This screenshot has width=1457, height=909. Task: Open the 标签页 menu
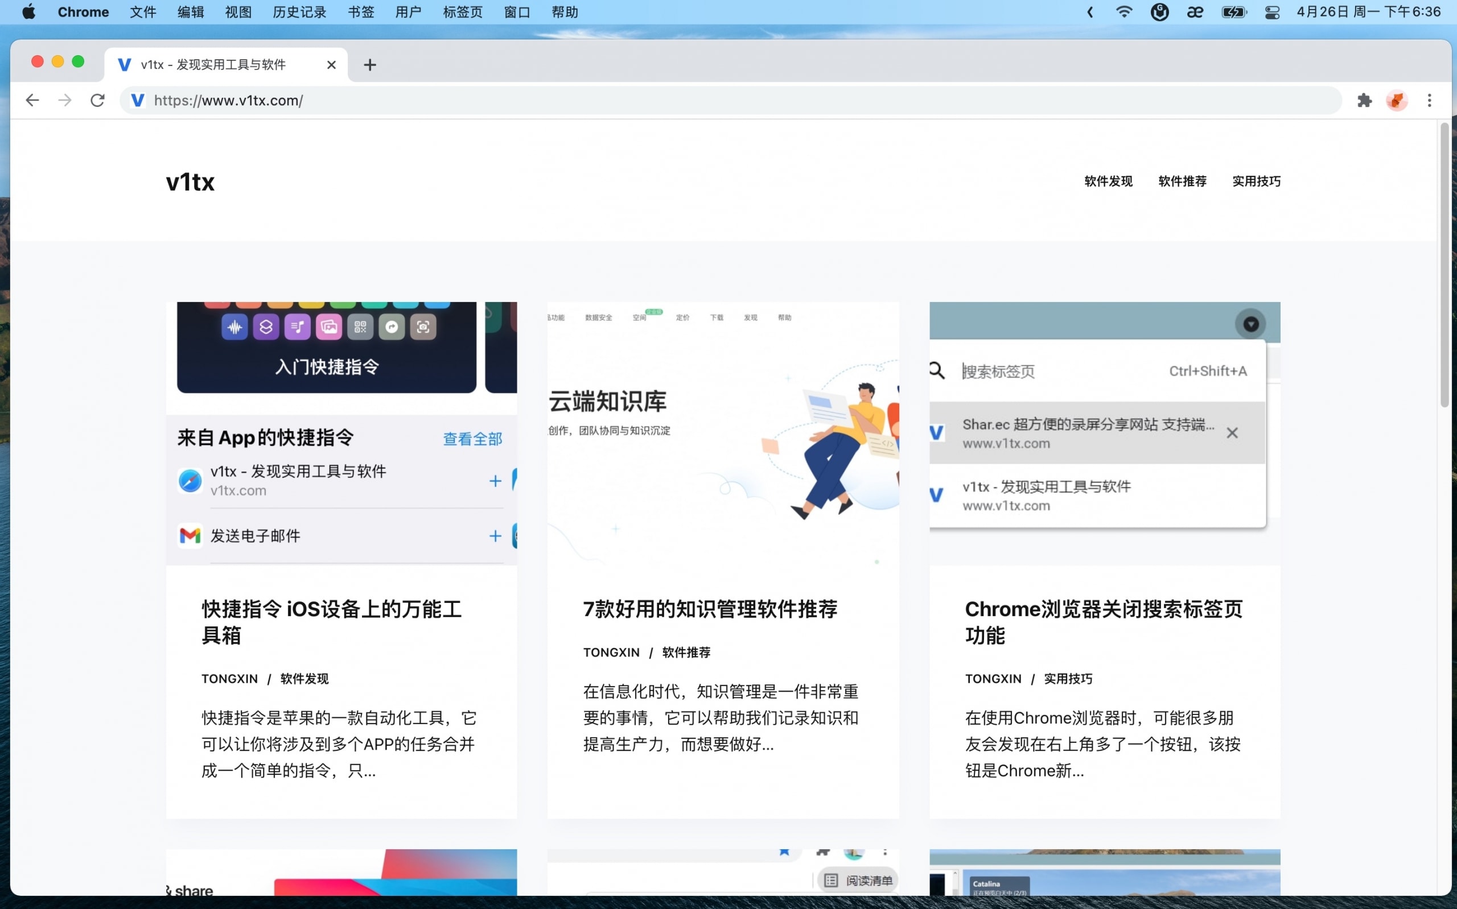coord(462,12)
